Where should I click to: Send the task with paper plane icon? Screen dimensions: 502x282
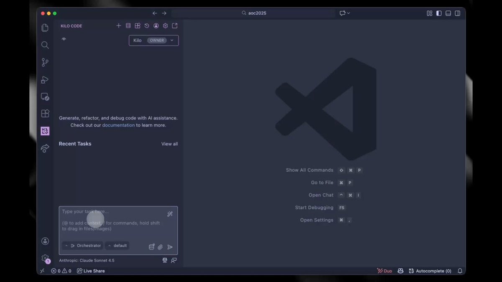(170, 247)
